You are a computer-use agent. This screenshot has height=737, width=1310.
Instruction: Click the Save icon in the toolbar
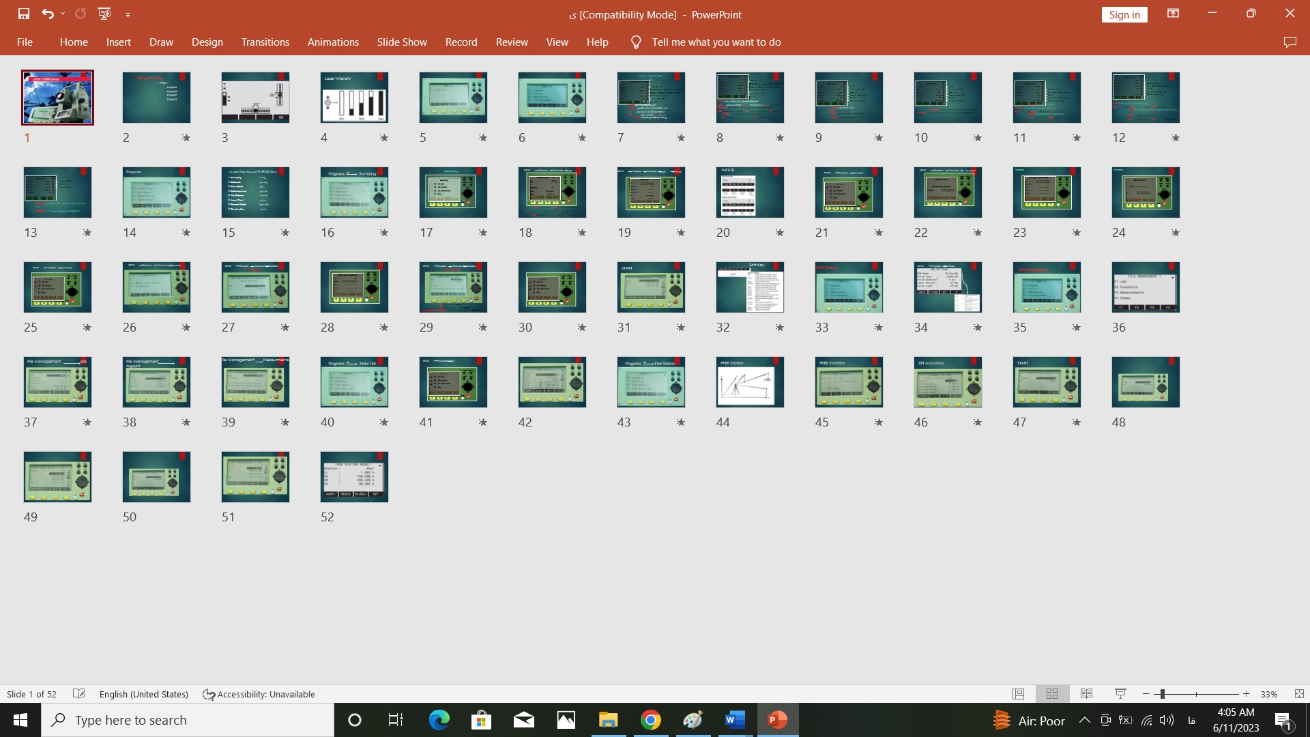[22, 14]
